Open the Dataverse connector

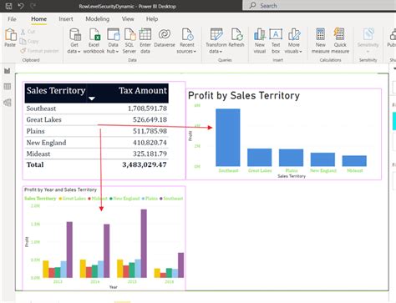[165, 38]
